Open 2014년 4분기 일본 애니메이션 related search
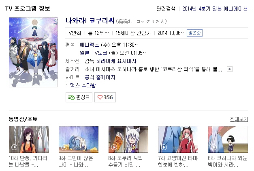The height and width of the screenshot is (171, 254). pyautogui.click(x=215, y=9)
